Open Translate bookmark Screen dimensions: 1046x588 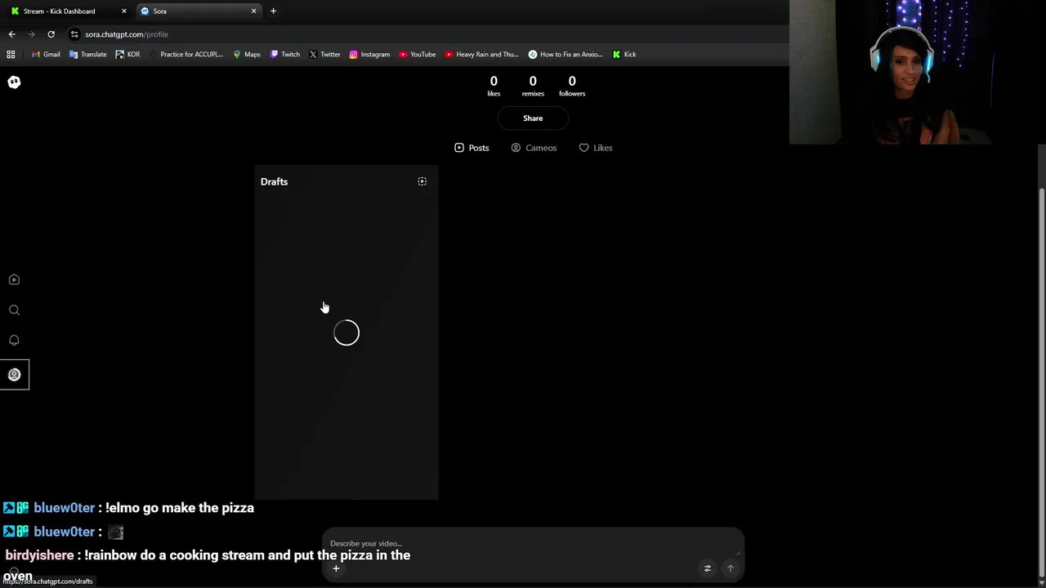[88, 55]
